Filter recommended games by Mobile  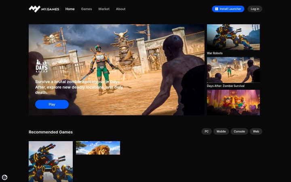(221, 131)
